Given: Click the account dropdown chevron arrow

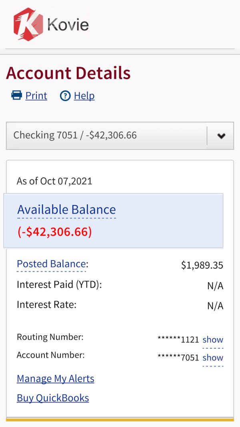Looking at the screenshot, I should point(221,136).
